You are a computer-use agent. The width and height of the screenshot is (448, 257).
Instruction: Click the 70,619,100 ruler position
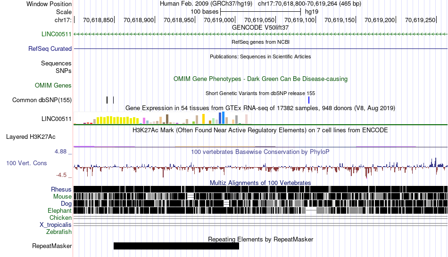(x=299, y=20)
